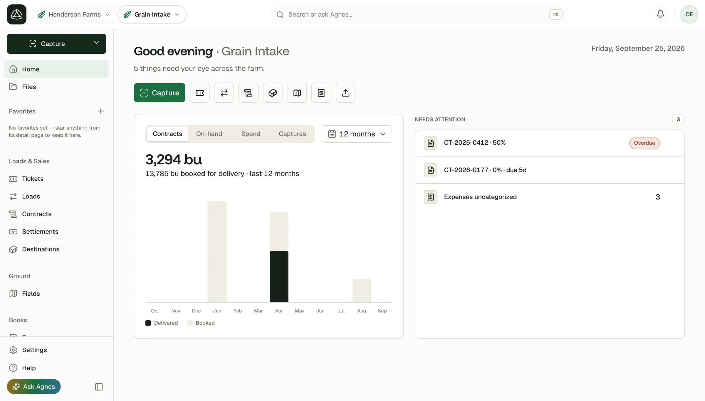
Task: Open the destinations box quick icon
Action: 273,93
